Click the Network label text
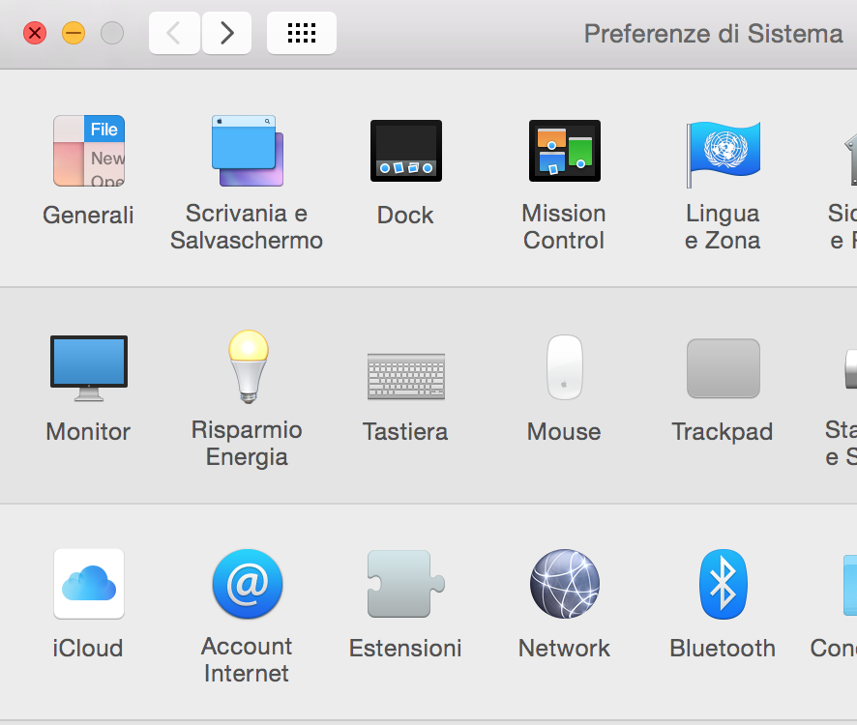 pyautogui.click(x=564, y=648)
